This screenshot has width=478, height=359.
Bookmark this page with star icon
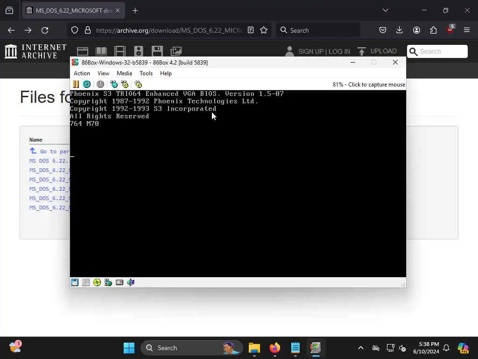tap(264, 30)
